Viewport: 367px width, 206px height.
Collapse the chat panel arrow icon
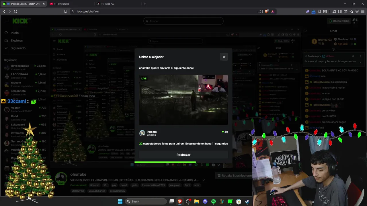click(x=305, y=31)
